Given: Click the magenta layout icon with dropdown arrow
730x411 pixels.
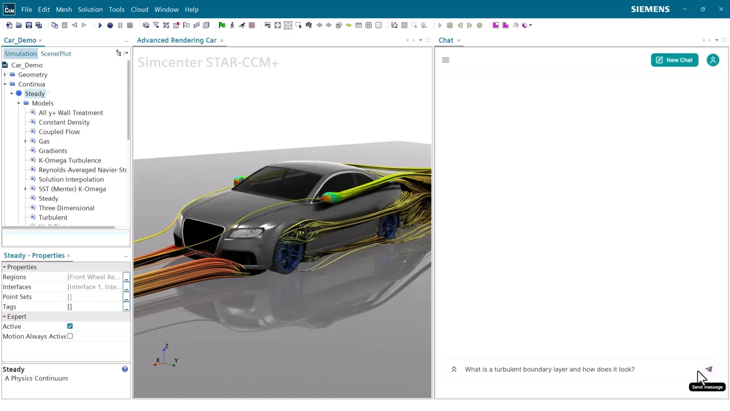Looking at the screenshot, I should coord(527,25).
